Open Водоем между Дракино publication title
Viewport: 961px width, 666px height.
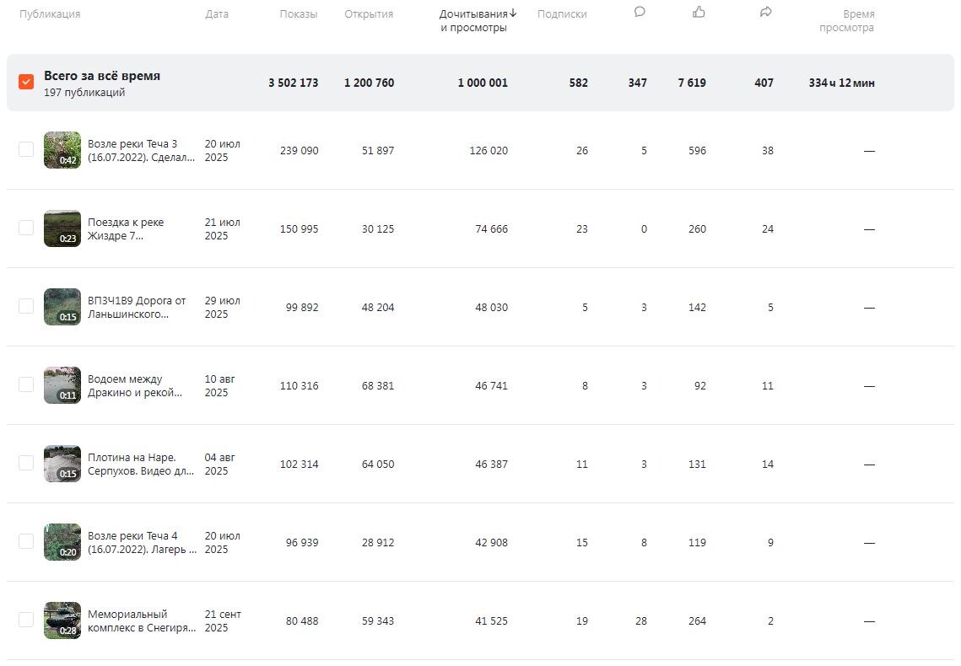point(135,386)
